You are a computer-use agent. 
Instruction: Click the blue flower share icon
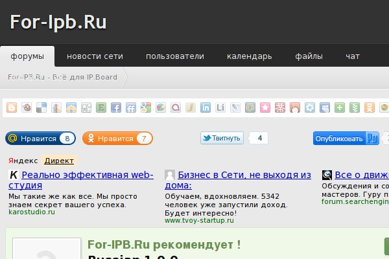tap(310, 108)
